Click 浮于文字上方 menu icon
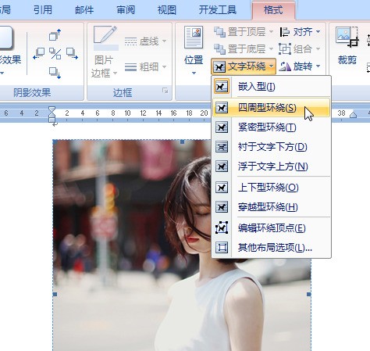The height and width of the screenshot is (351, 370). click(222, 167)
